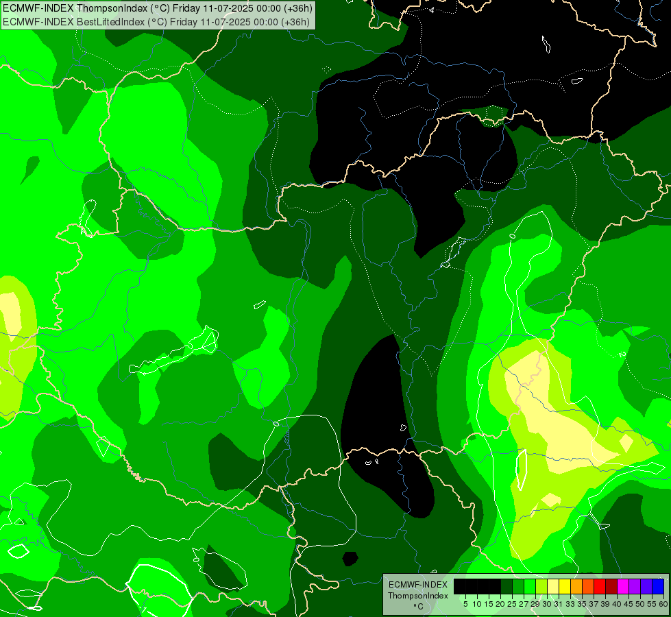The image size is (671, 617).
Task: Select the dark red 39–40 legend swatch
Action: point(611,586)
